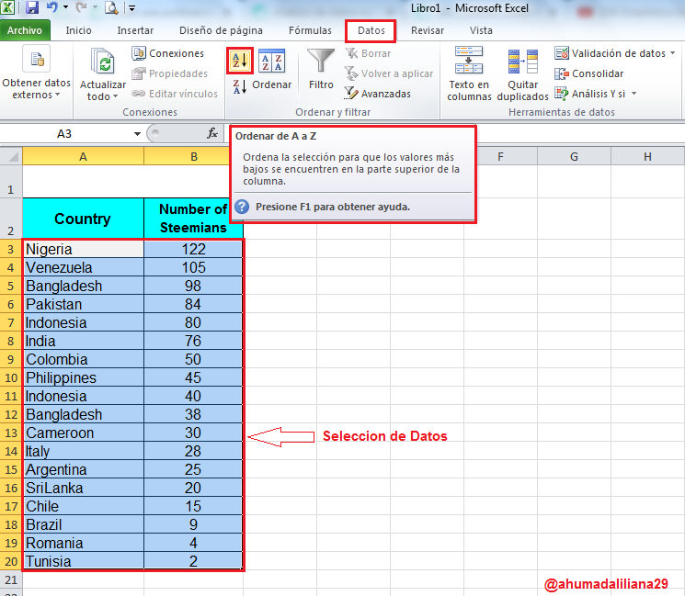Screen dimensions: 685x596
Task: Select the Tunisia cell
Action: click(83, 561)
